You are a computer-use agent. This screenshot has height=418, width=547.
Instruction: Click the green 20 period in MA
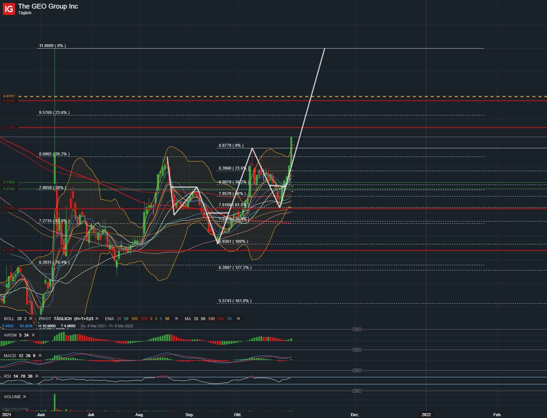(x=196, y=319)
